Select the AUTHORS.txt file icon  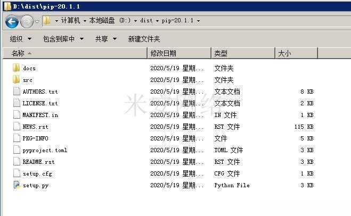17,91
